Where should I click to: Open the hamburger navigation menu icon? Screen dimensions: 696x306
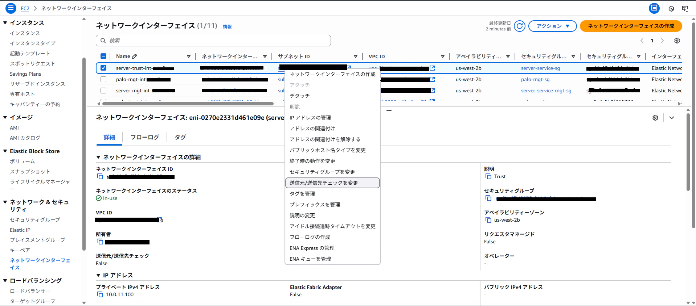click(x=11, y=8)
